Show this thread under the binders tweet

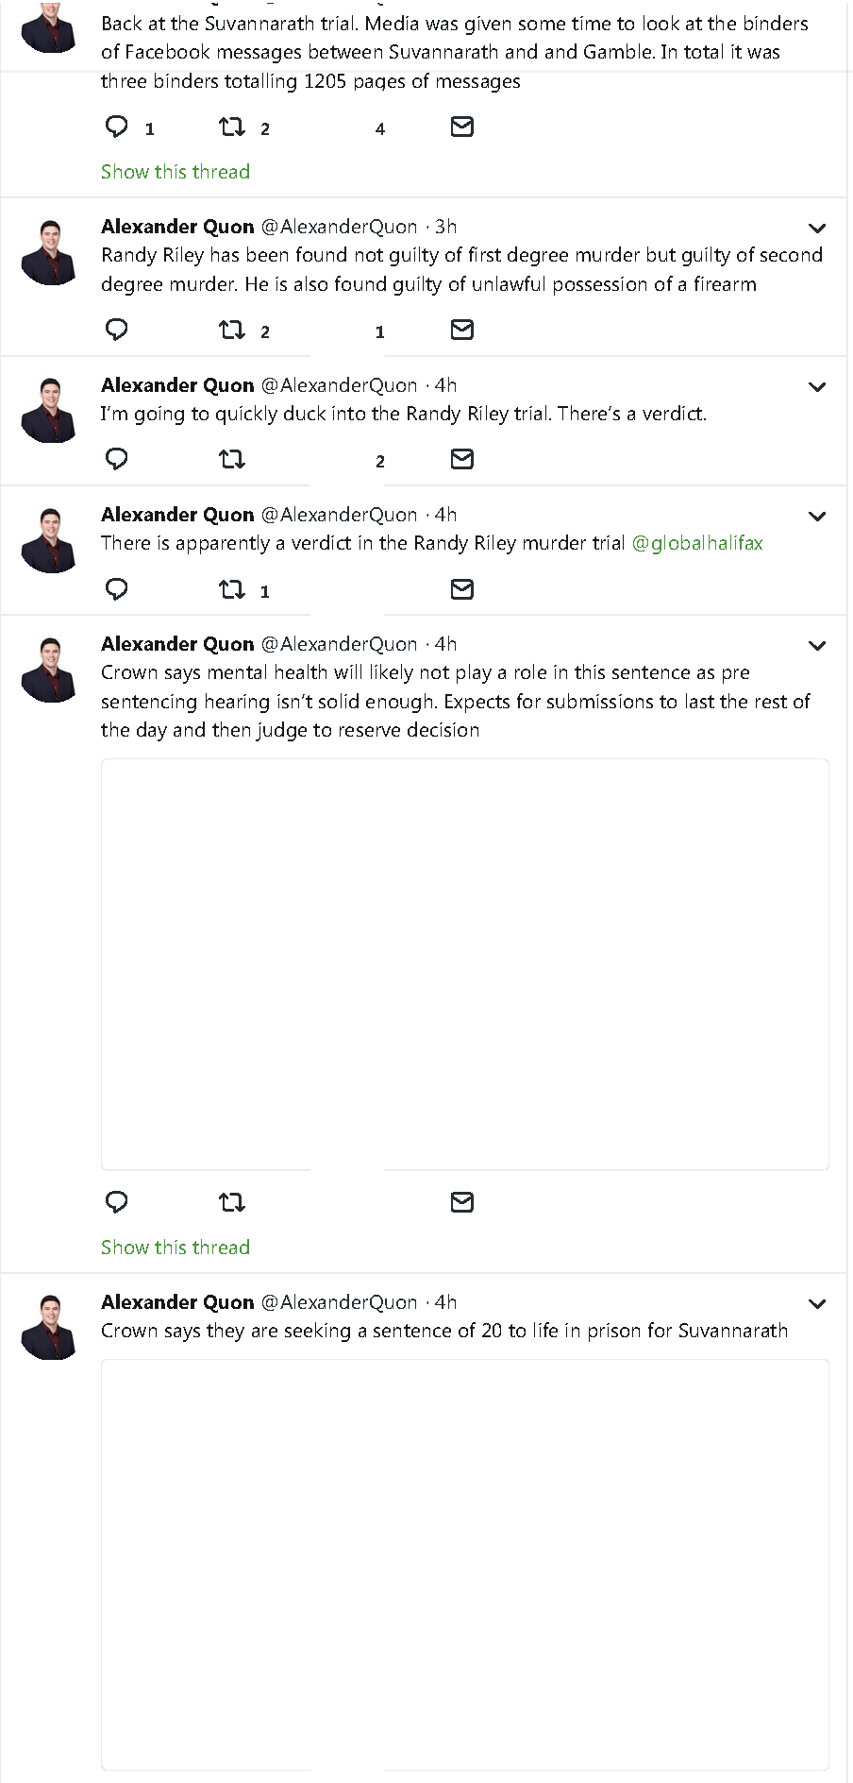click(176, 172)
